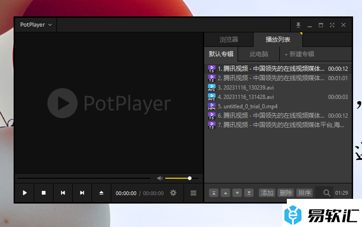
Task: Move the selected item to bottom
Action: [249, 193]
